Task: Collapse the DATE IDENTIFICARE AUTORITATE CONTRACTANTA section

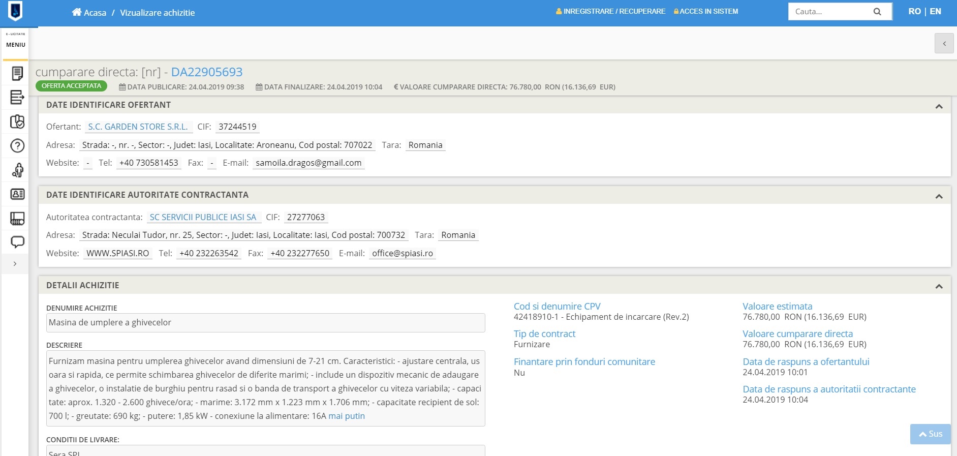Action: 939,196
